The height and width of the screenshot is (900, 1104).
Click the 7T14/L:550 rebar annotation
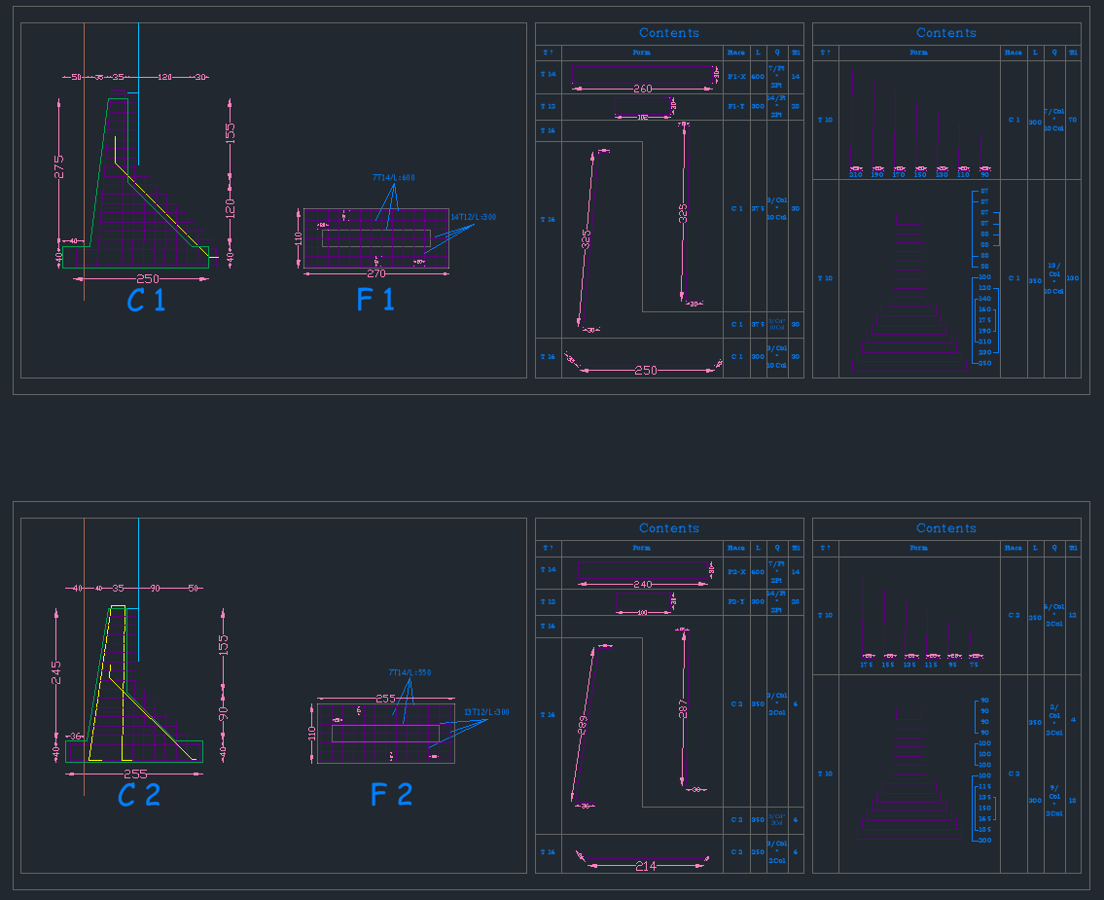coord(410,672)
